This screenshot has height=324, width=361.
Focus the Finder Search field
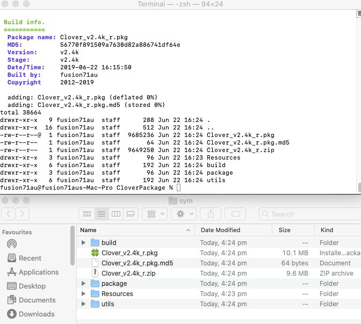(x=310, y=214)
